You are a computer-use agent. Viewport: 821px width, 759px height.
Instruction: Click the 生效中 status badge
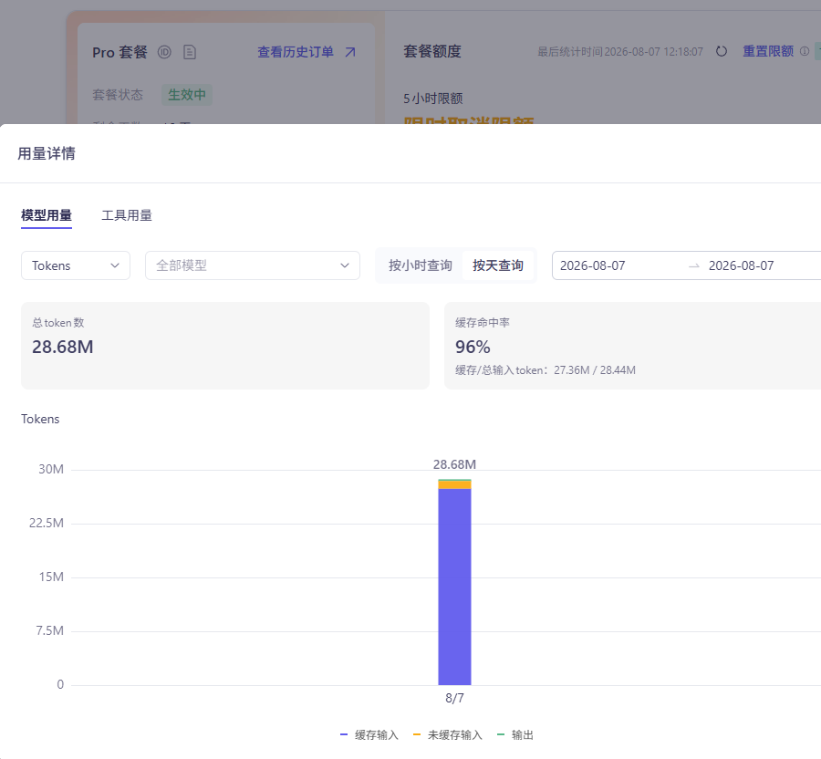(x=187, y=95)
